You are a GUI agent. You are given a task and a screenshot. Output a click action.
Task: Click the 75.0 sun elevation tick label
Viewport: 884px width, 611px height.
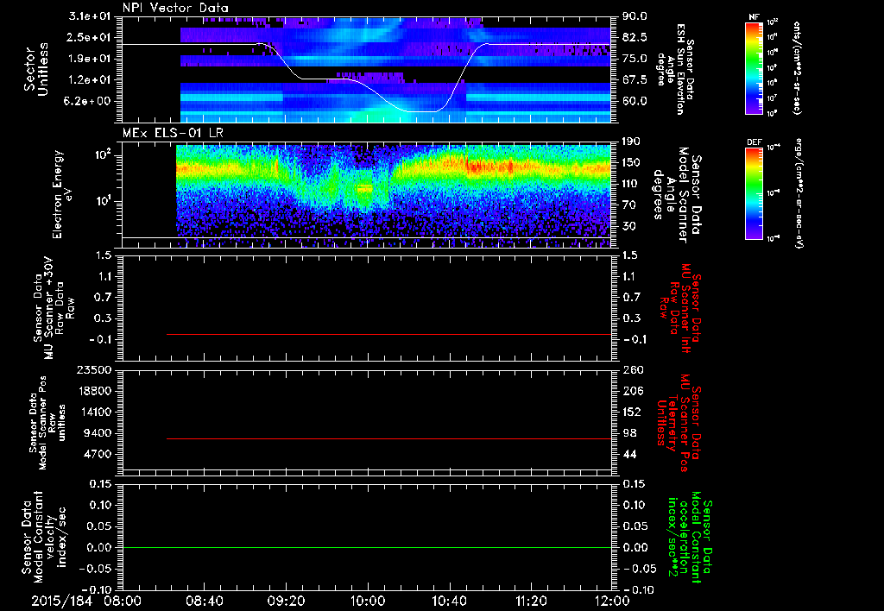635,59
